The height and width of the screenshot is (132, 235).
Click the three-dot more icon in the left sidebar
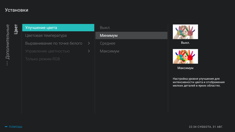coord(7,64)
